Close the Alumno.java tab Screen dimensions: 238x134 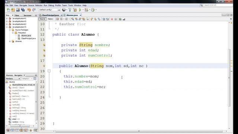pos(80,15)
